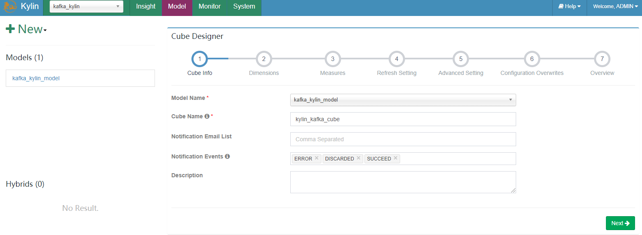
Task: Go to step 6 Configuration Overwrites circle
Action: (532, 59)
